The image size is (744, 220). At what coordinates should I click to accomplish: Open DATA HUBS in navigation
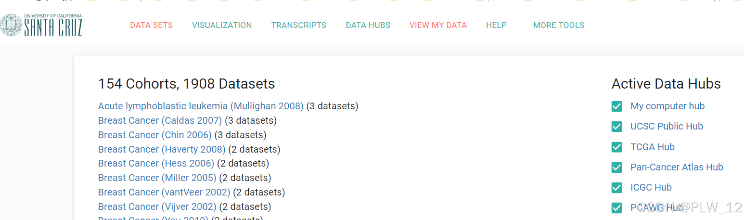pos(368,25)
